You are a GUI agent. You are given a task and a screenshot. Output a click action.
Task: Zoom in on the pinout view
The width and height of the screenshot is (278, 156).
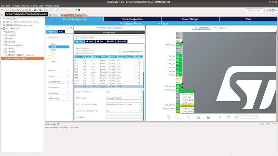point(169,117)
